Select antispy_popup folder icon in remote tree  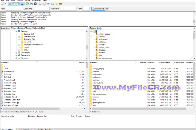click(97, 34)
